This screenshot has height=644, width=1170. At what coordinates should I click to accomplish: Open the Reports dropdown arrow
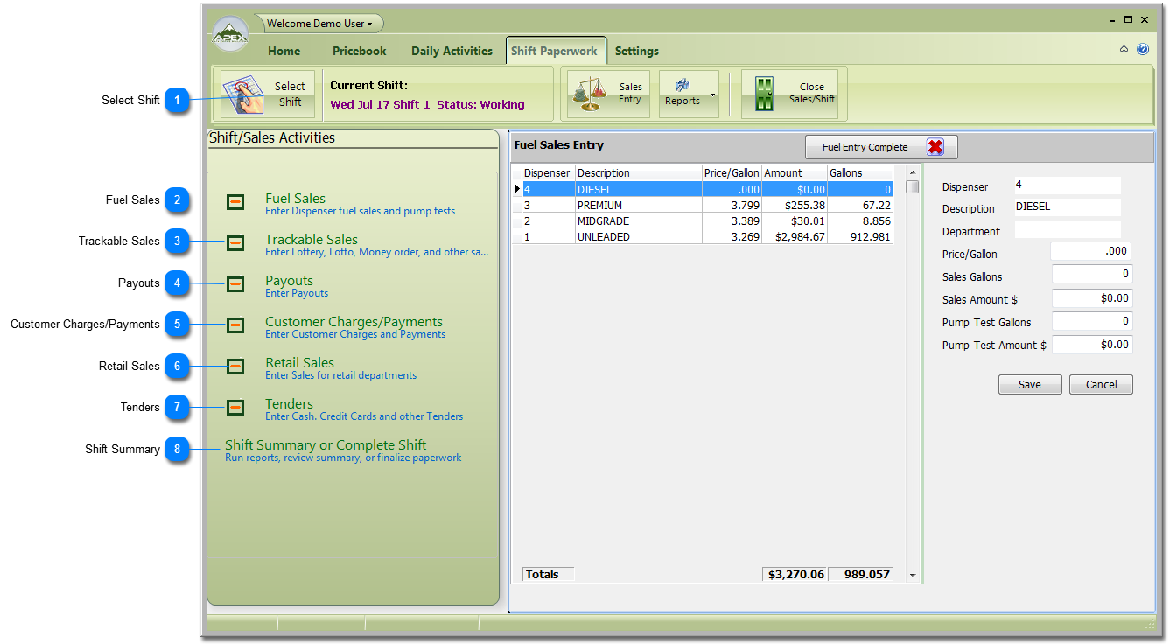coord(712,94)
